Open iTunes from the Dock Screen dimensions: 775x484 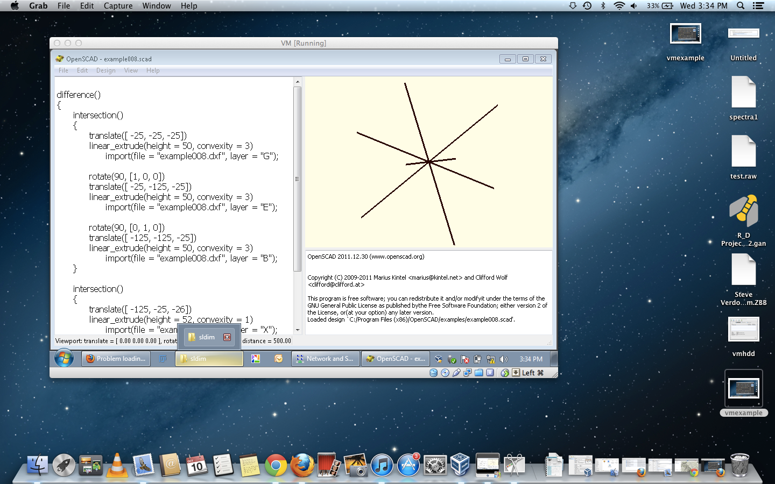click(x=382, y=465)
